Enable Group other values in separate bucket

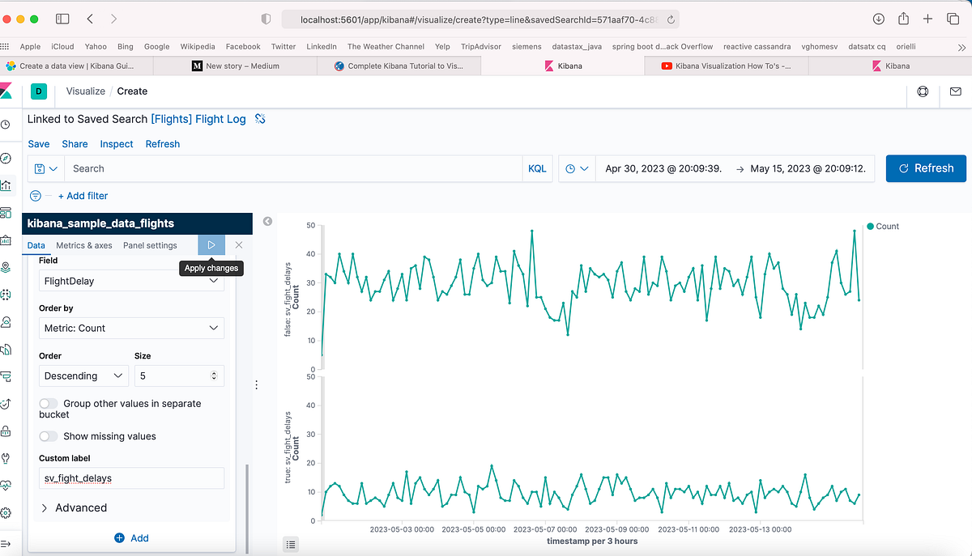[48, 402]
